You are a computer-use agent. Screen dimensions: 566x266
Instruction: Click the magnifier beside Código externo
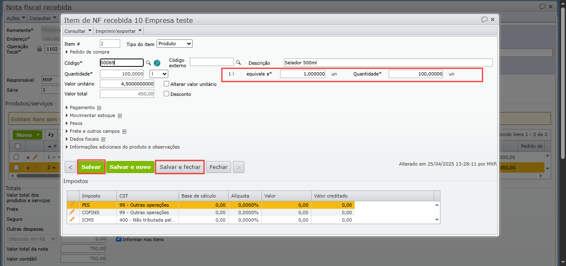(238, 63)
